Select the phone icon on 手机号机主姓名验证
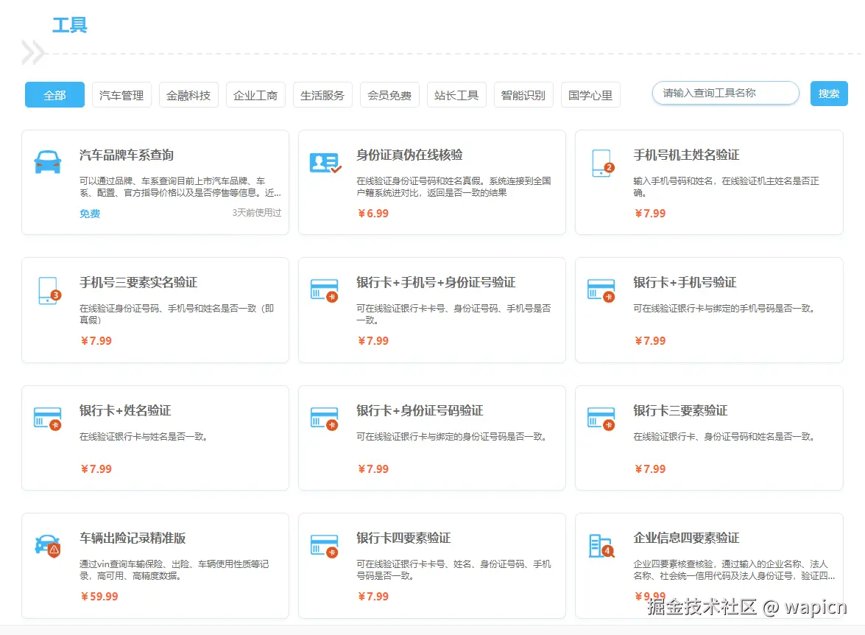 coord(601,164)
